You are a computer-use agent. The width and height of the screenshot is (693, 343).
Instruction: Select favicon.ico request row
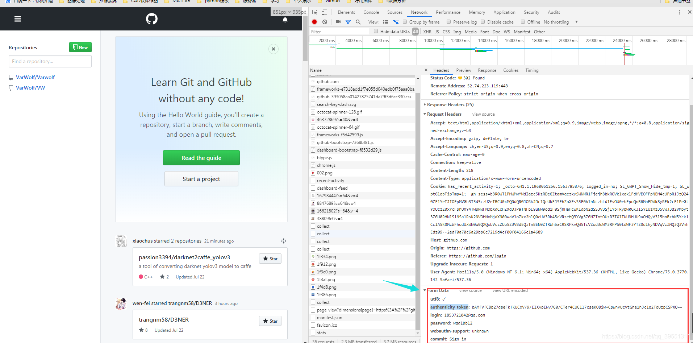point(362,325)
